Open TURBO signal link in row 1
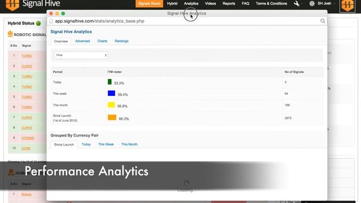This screenshot has height=203, width=361. [x=27, y=56]
